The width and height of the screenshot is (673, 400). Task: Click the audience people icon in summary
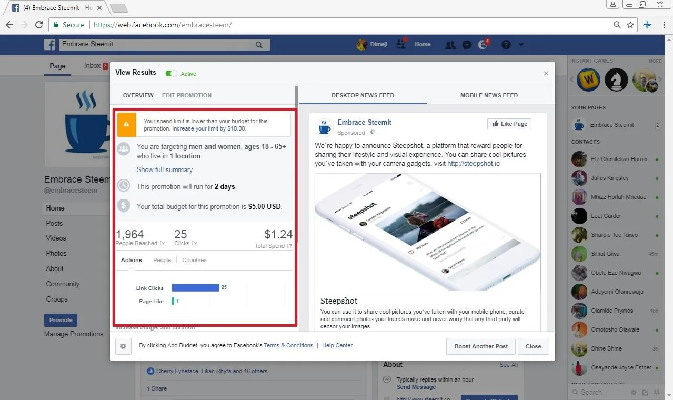(124, 149)
